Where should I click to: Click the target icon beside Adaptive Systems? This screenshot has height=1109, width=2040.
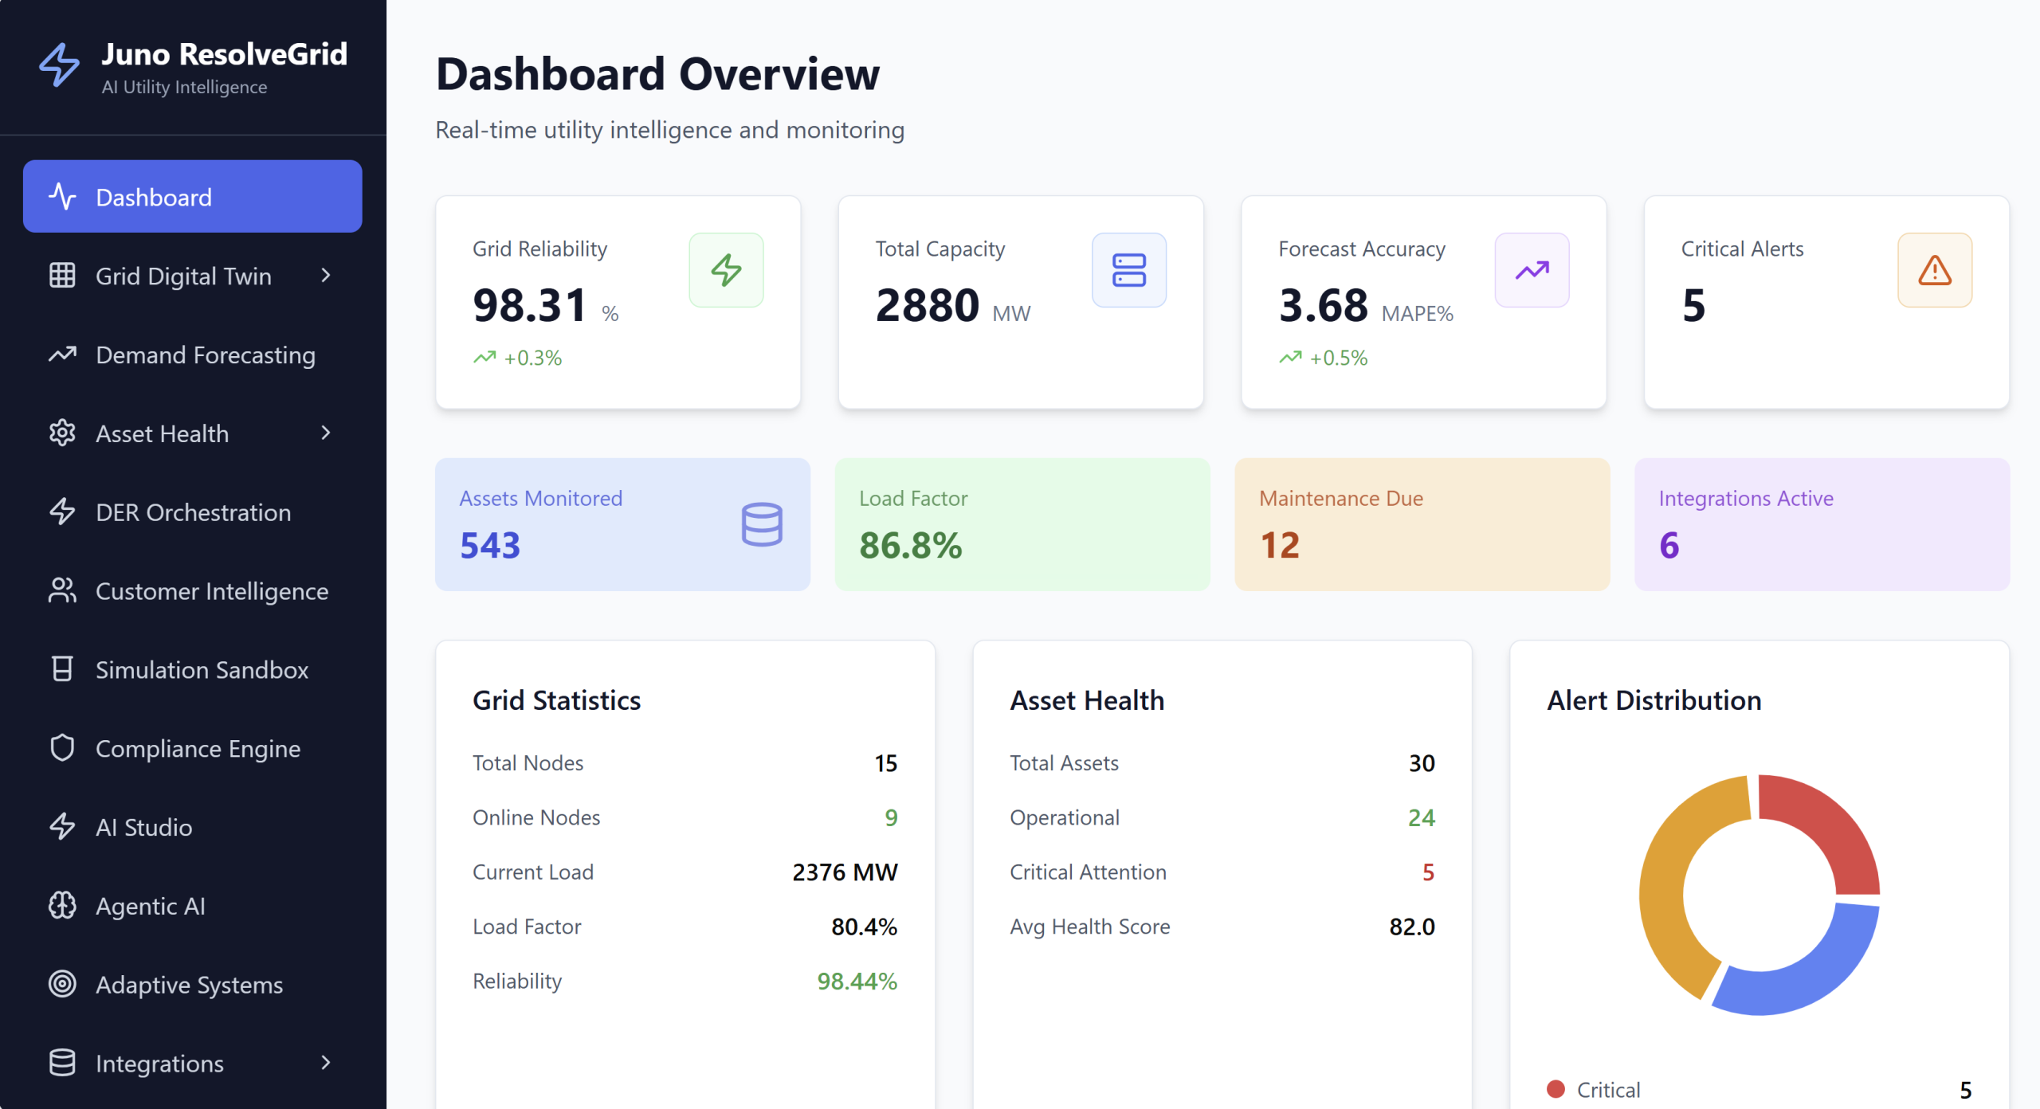[62, 985]
